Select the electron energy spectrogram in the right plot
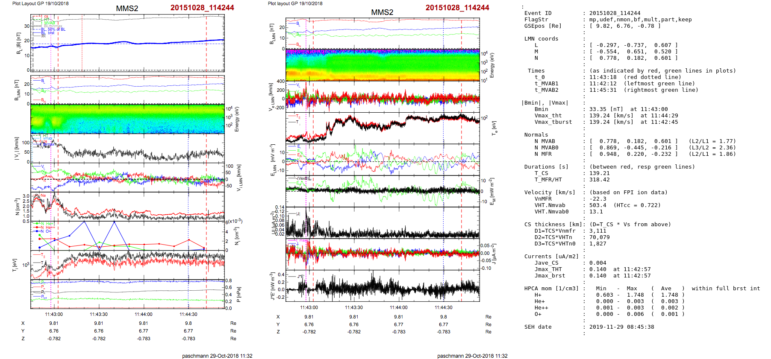The height and width of the screenshot is (359, 771). (383, 65)
